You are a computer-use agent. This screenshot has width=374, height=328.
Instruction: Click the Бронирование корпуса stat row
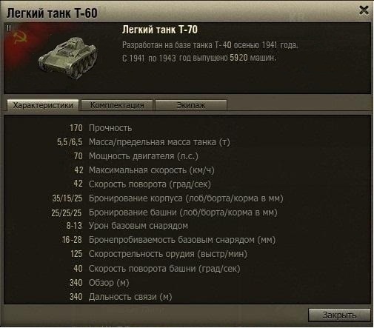click(167, 198)
